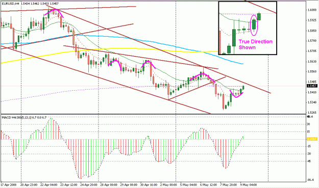The width and height of the screenshot is (319, 188).
Task: Click the current price tag 1.5457
Action: [x=312, y=86]
